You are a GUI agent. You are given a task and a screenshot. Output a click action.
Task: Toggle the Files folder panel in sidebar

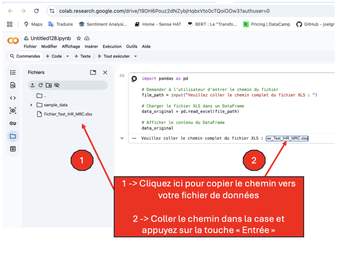point(13,136)
